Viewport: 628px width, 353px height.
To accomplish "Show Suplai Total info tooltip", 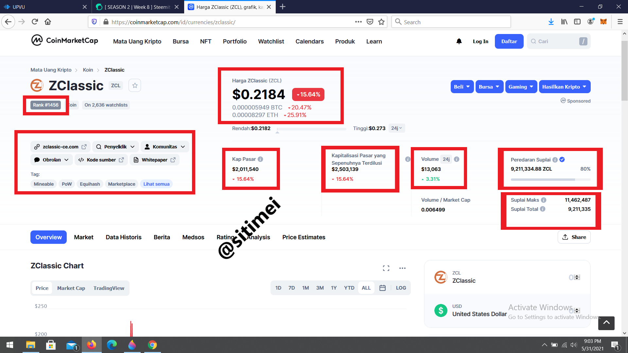I will 543,209.
